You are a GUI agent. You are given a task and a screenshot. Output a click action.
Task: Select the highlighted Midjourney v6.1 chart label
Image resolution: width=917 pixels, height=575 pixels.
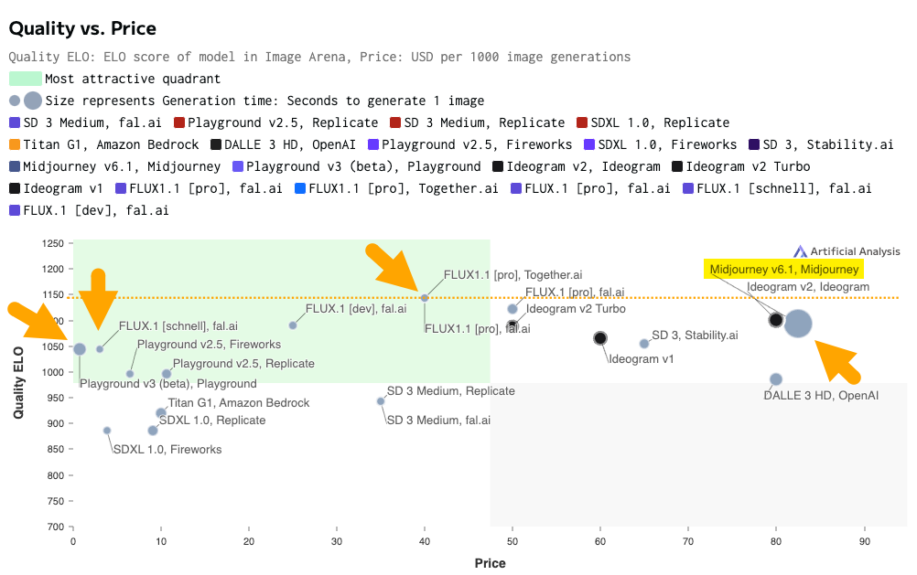point(784,270)
